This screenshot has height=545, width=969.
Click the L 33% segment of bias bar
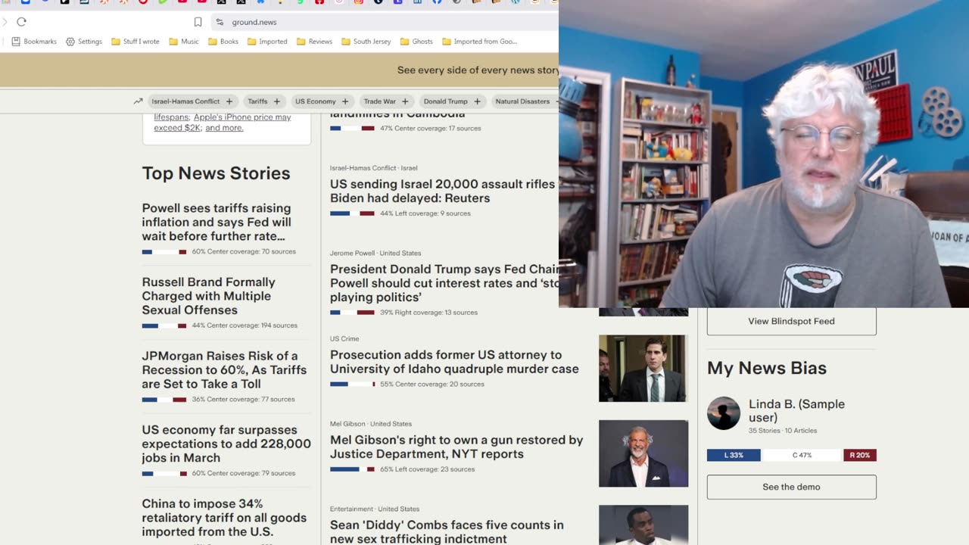click(x=734, y=456)
